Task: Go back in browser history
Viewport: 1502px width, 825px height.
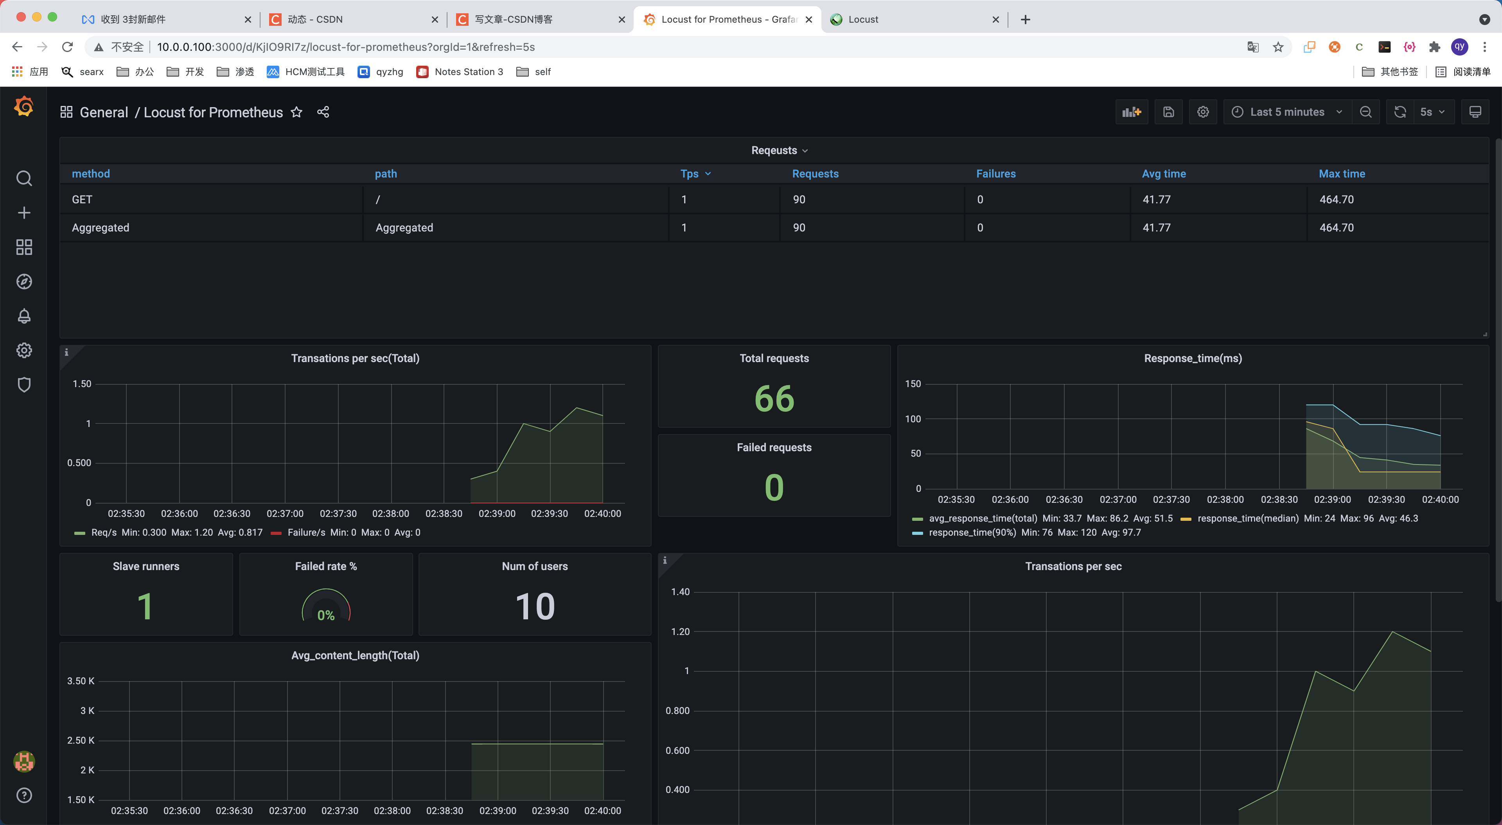Action: [17, 47]
